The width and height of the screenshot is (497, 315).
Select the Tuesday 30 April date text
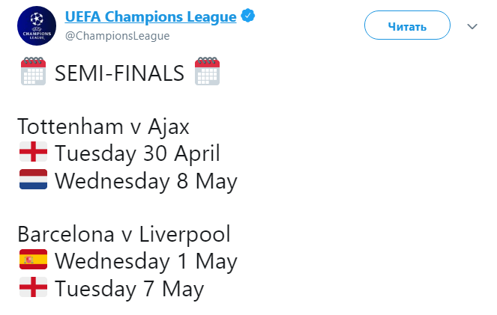click(137, 153)
